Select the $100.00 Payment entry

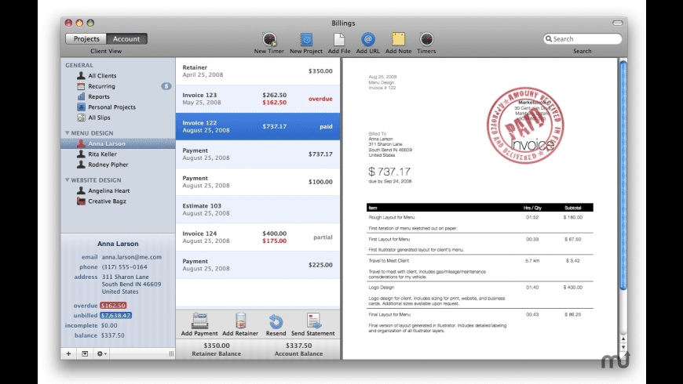257,182
